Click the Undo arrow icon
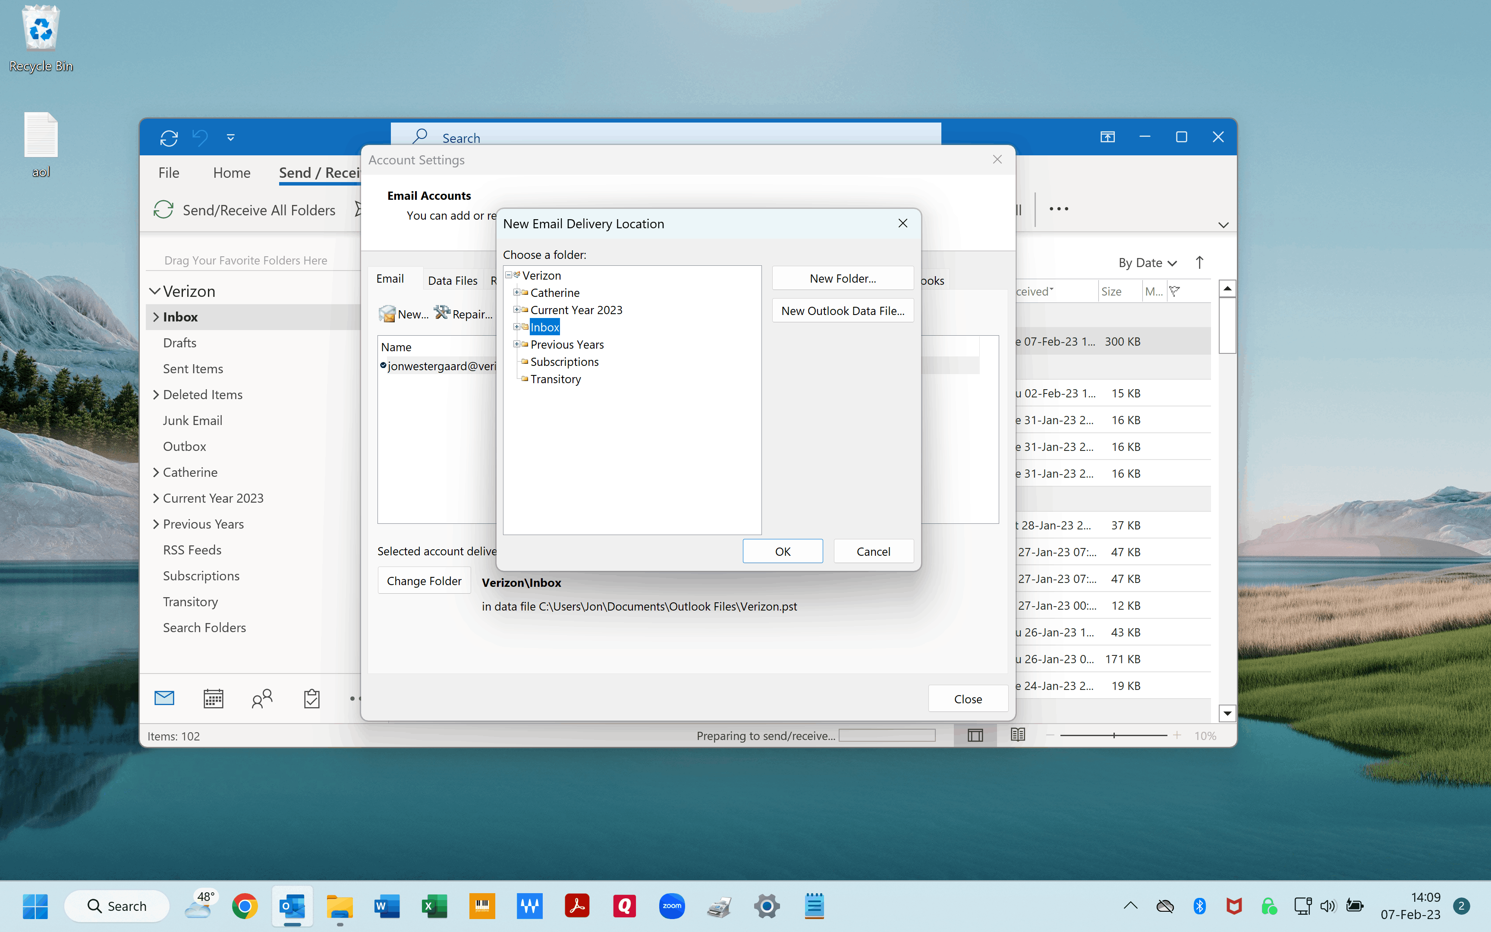Image resolution: width=1491 pixels, height=932 pixels. [x=200, y=138]
